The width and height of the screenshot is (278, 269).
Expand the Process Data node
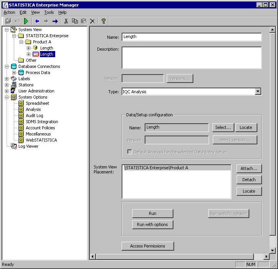tap(14, 73)
